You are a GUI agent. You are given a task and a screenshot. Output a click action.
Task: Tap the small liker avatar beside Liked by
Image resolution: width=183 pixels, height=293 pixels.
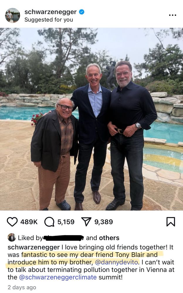point(12,238)
